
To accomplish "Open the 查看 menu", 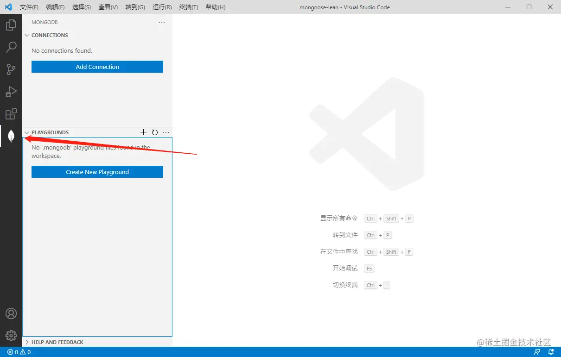I will 108,7.
